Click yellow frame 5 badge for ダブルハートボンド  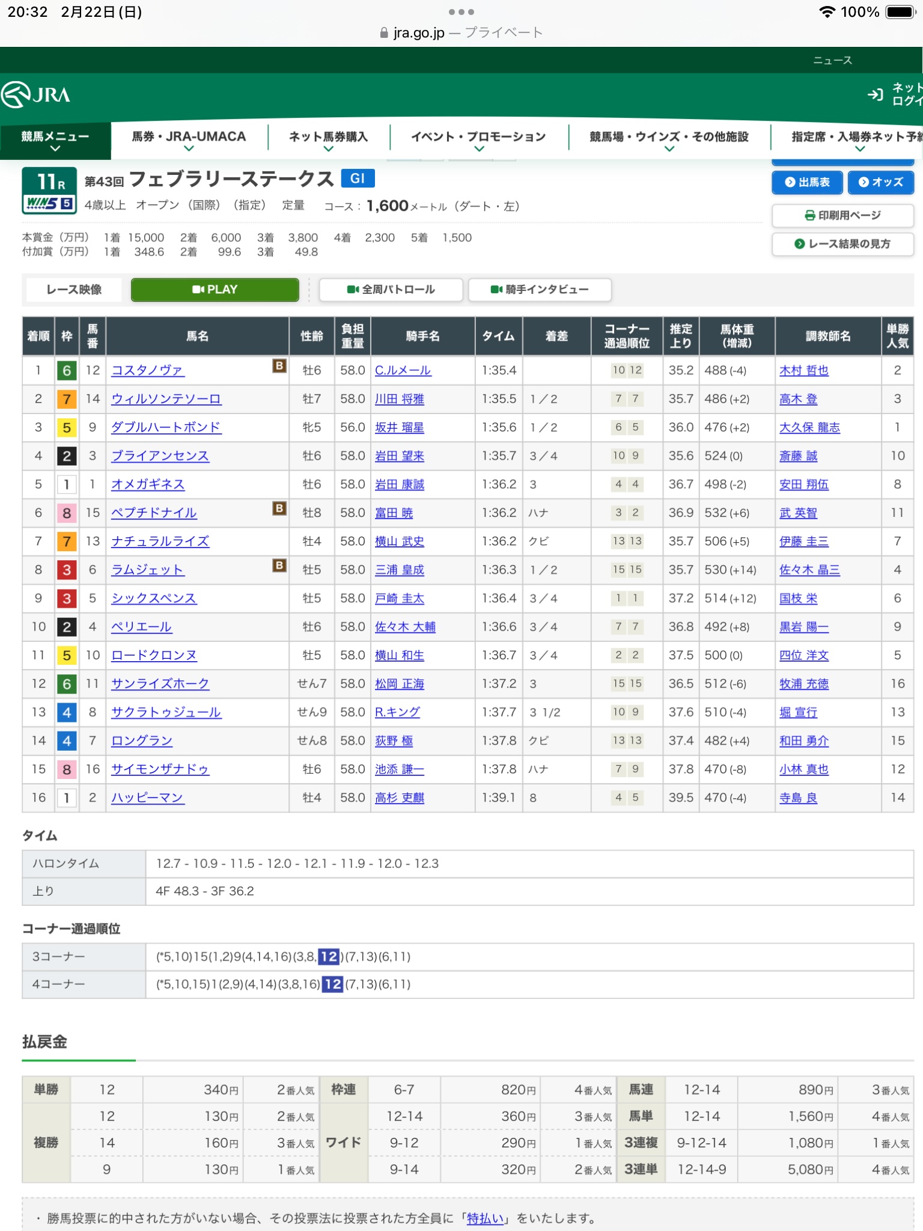tap(67, 427)
